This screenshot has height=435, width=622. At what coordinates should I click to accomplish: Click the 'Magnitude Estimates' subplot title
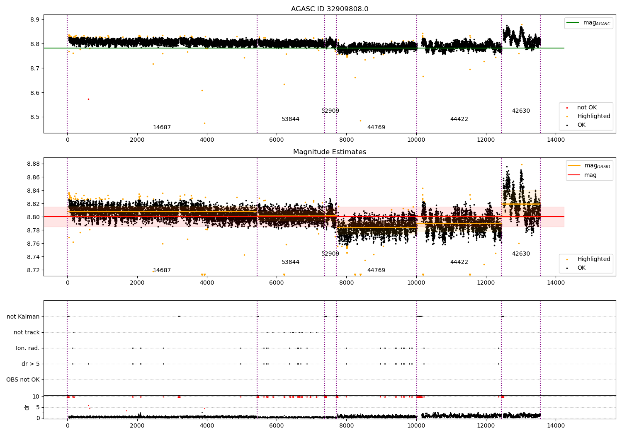click(x=330, y=152)
